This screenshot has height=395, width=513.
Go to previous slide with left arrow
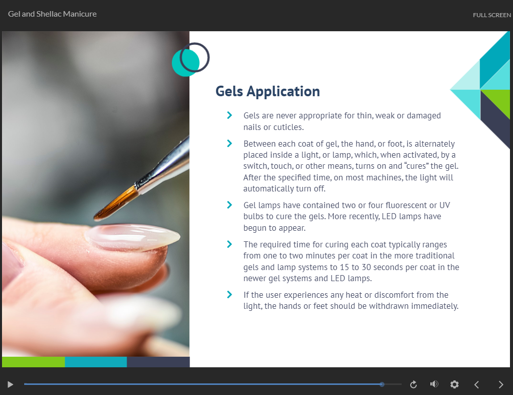[x=476, y=384]
